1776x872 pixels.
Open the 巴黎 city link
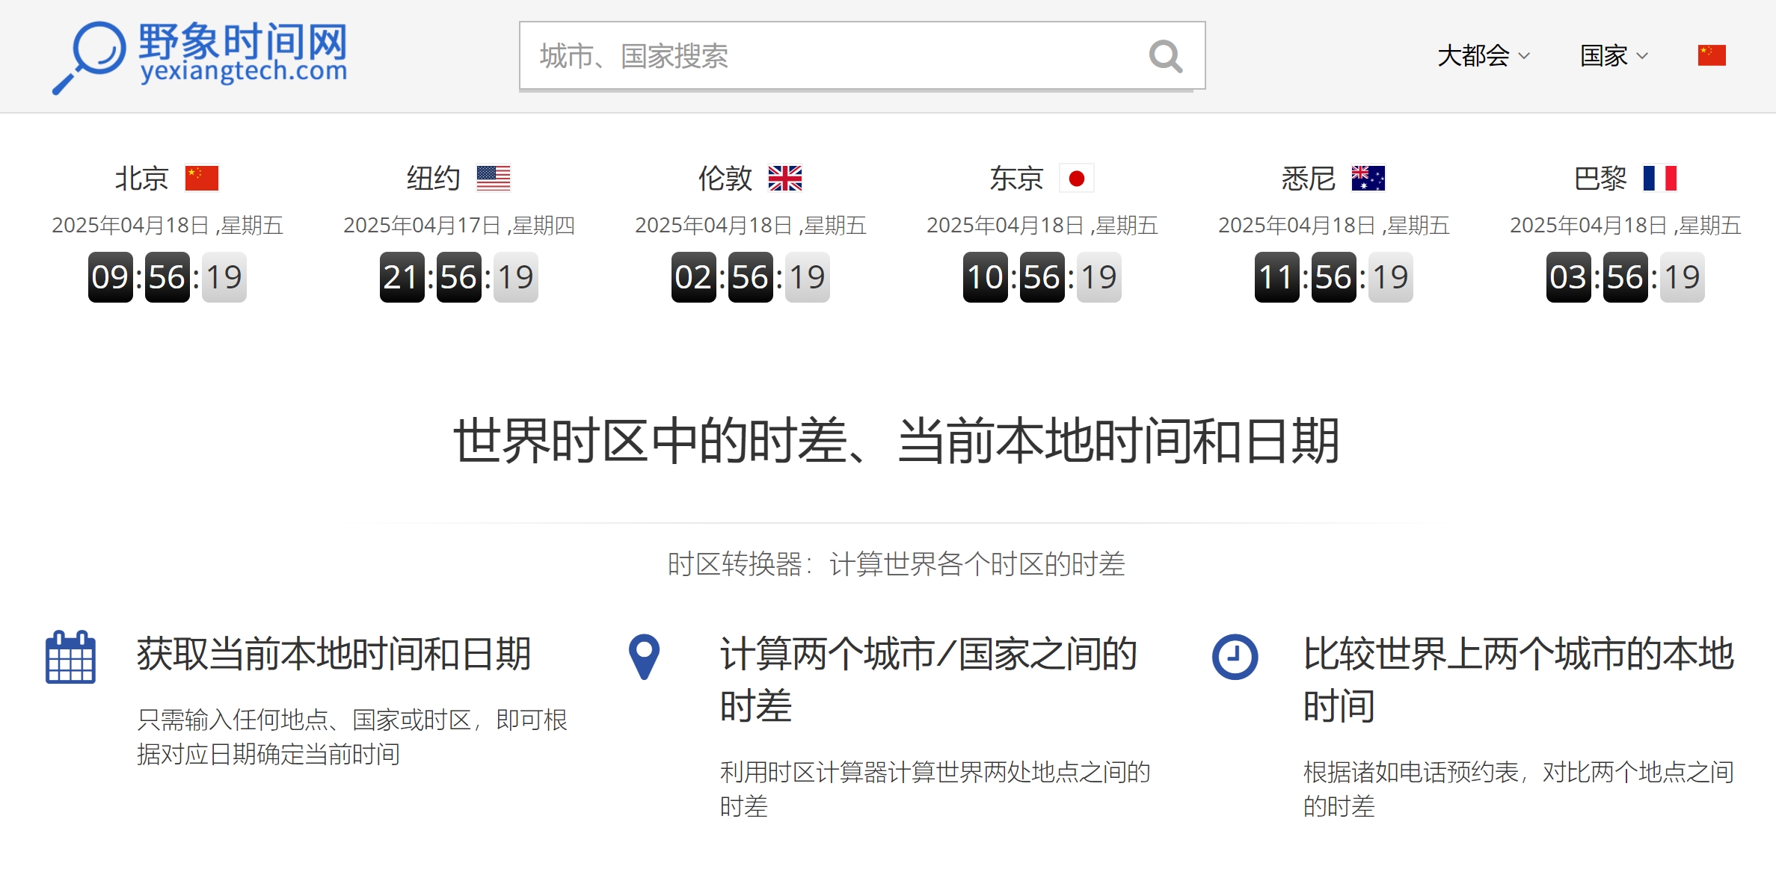pos(1600,179)
